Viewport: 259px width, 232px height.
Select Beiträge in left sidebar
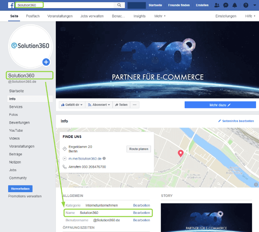click(x=16, y=154)
